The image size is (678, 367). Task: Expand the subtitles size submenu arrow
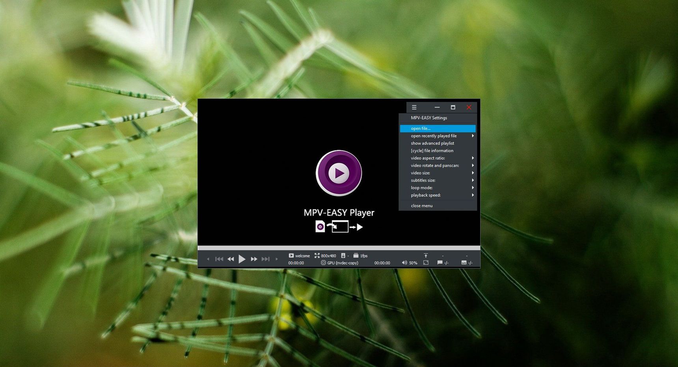click(473, 180)
